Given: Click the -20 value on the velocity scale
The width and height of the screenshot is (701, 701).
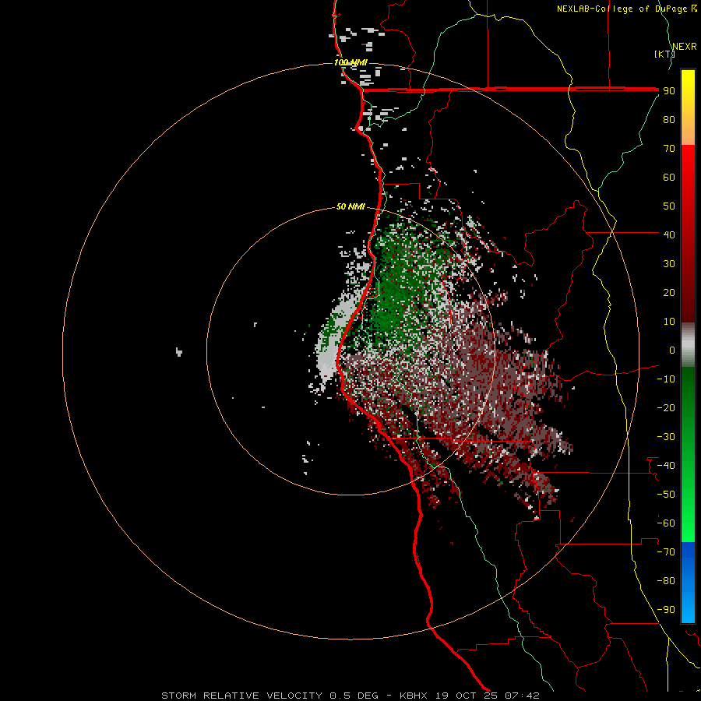Looking at the screenshot, I should (x=666, y=407).
